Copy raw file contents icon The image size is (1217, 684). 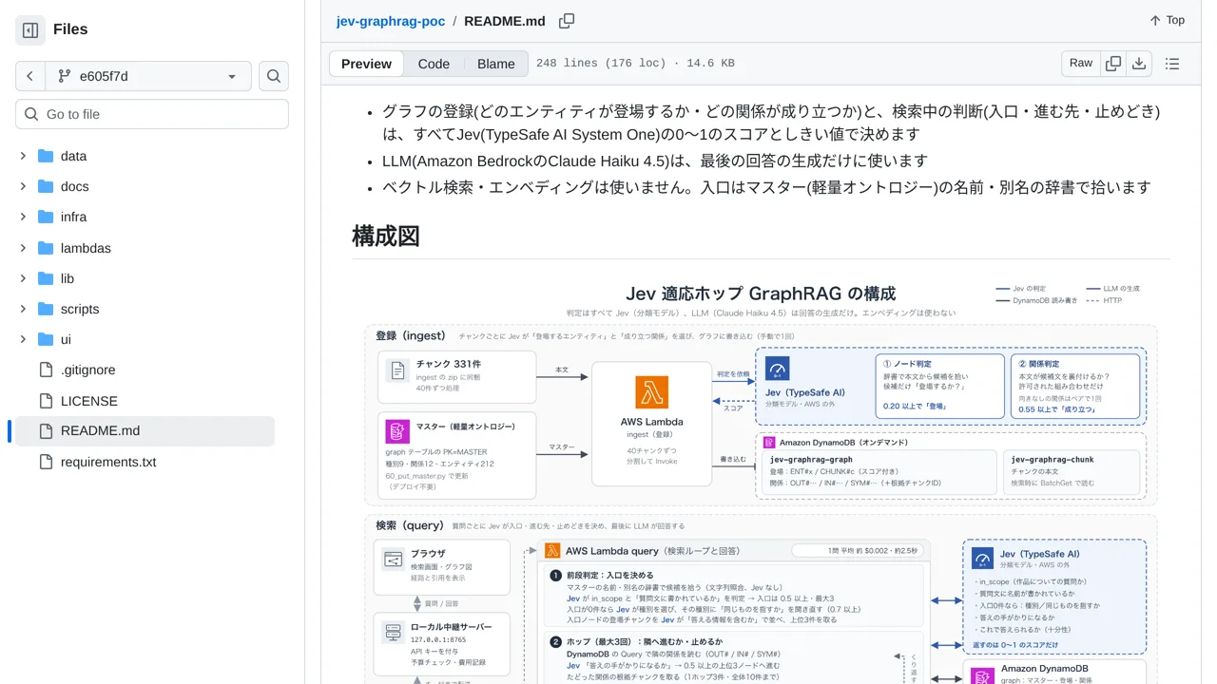(x=1113, y=64)
